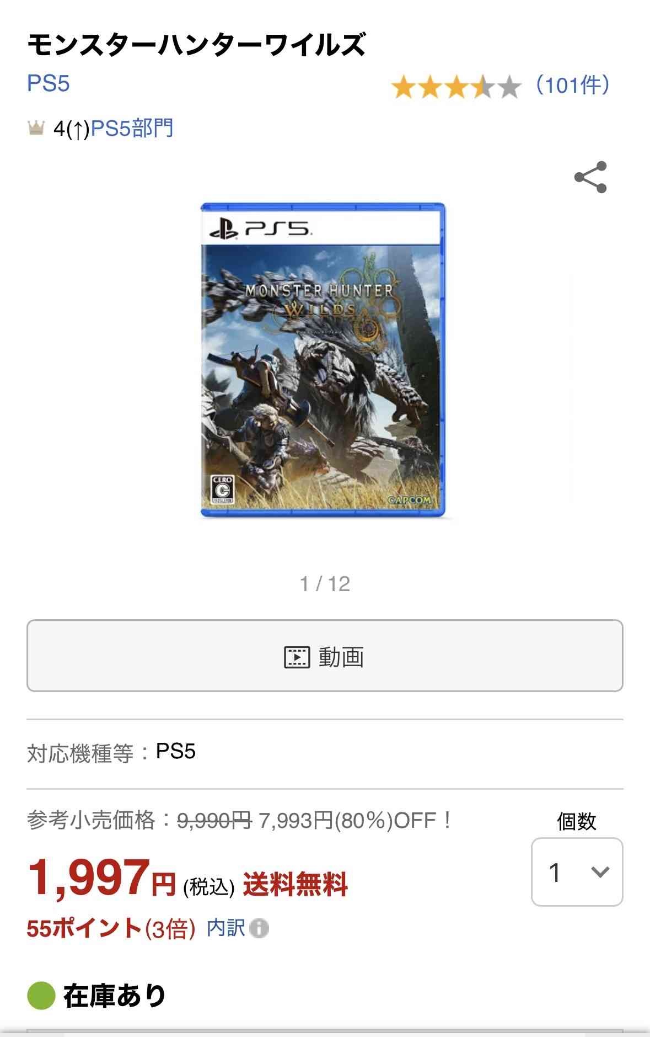This screenshot has height=1037, width=650.
Task: Click the film icon in 動画 button
Action: point(297,657)
